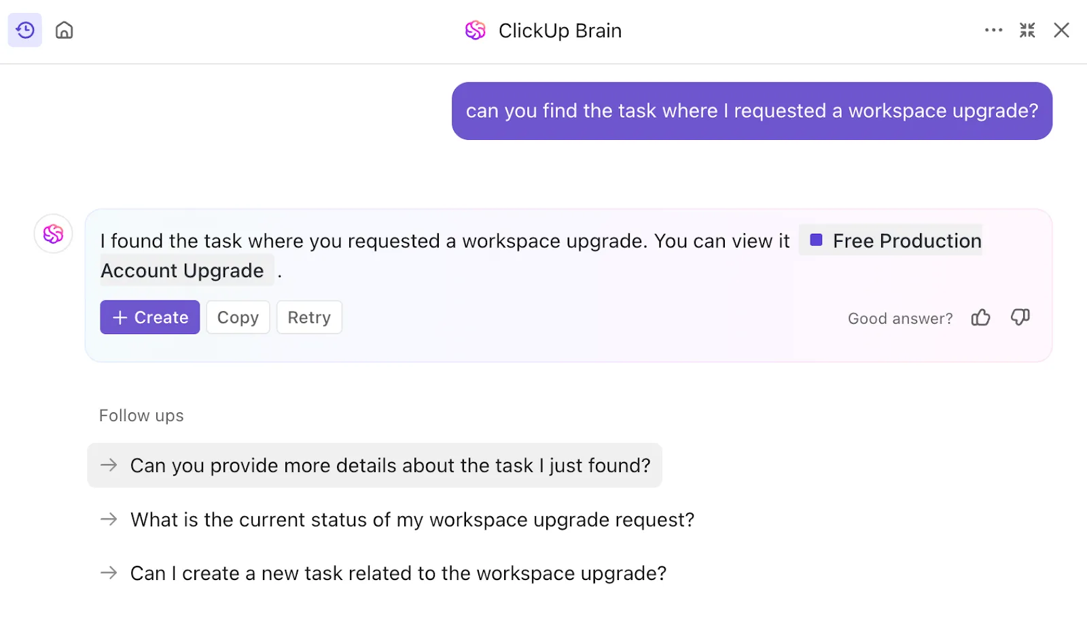Go to Brain home icon
The height and width of the screenshot is (631, 1087).
coord(65,30)
